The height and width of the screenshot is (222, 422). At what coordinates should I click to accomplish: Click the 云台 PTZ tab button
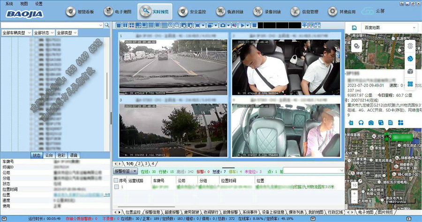point(49,155)
